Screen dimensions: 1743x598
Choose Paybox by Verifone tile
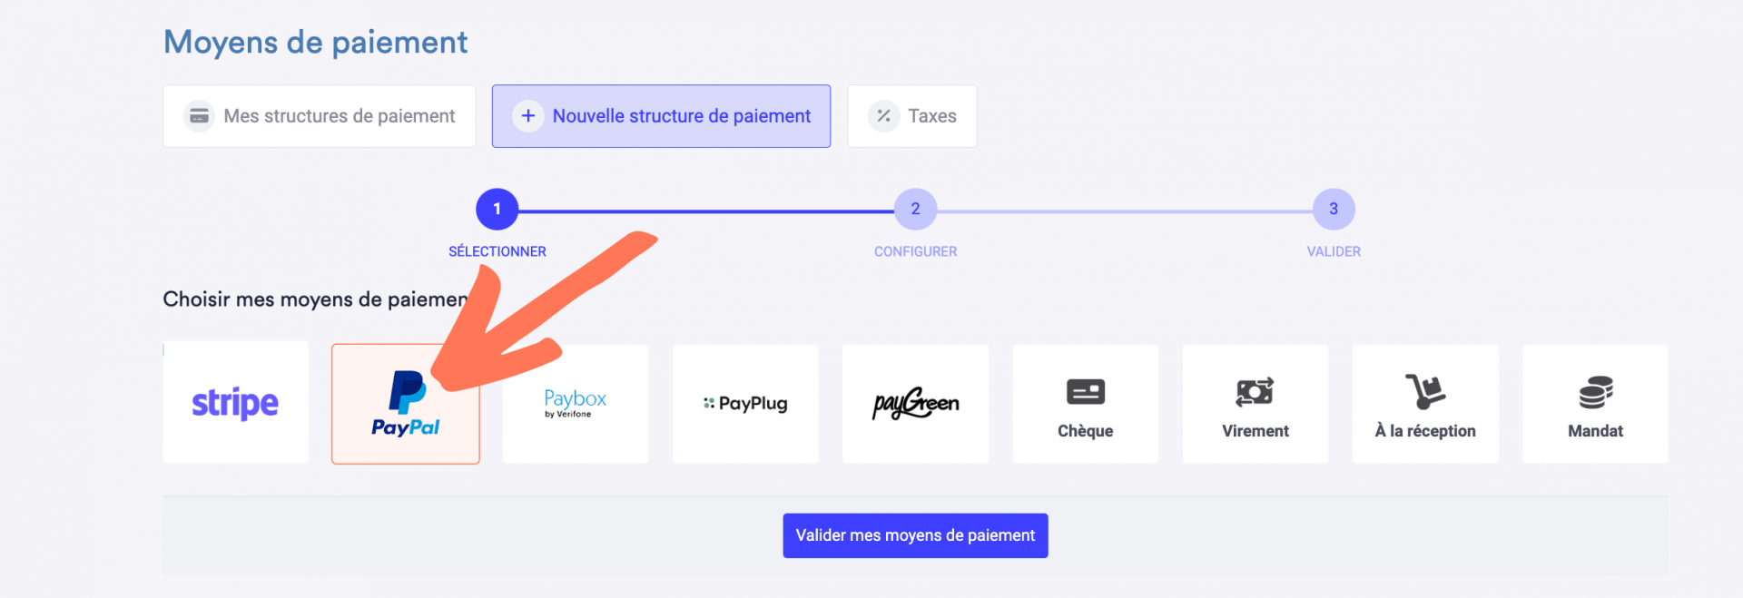576,404
